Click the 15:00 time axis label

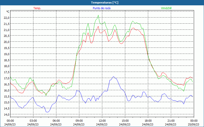[125, 121]
